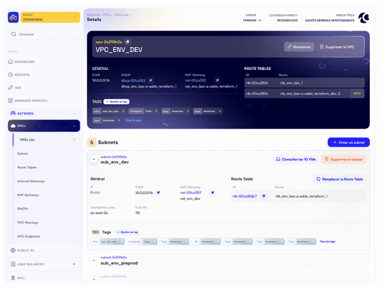Screen dimensions: 382x292
Task: Open subnet-2e319b2a link above sub_env_dev
Action: (x=114, y=157)
